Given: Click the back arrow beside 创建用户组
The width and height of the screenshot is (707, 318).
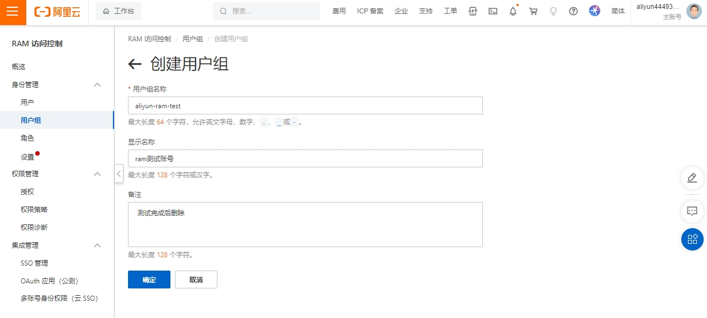Looking at the screenshot, I should [135, 64].
